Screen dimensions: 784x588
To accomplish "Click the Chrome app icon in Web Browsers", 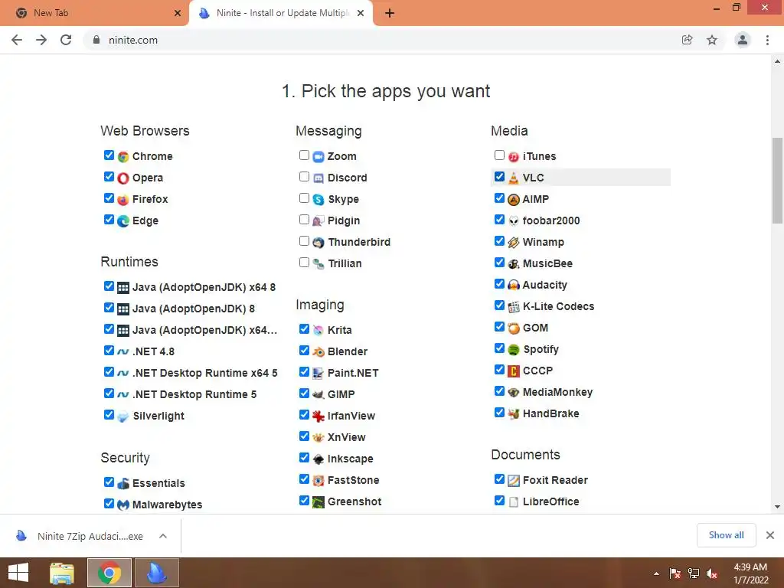I will coord(123,156).
